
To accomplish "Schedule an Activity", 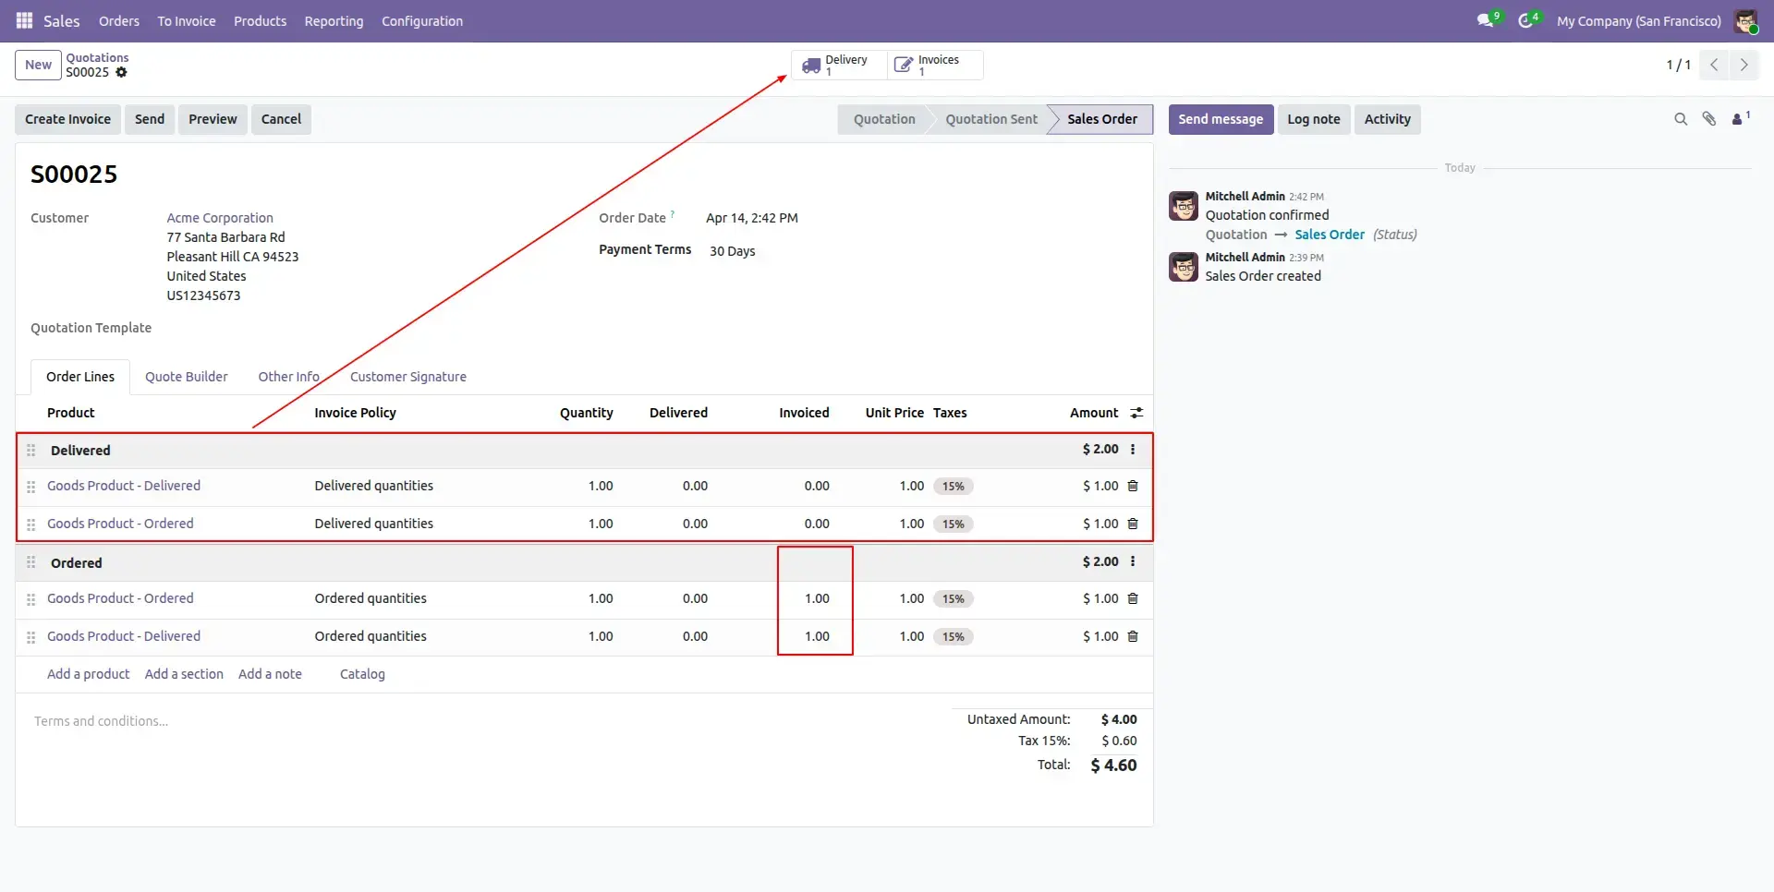I will (x=1387, y=119).
